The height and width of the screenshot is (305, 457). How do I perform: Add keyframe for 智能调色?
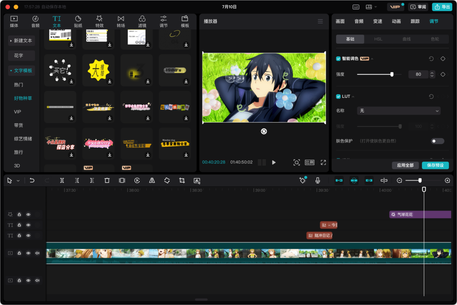tap(443, 59)
